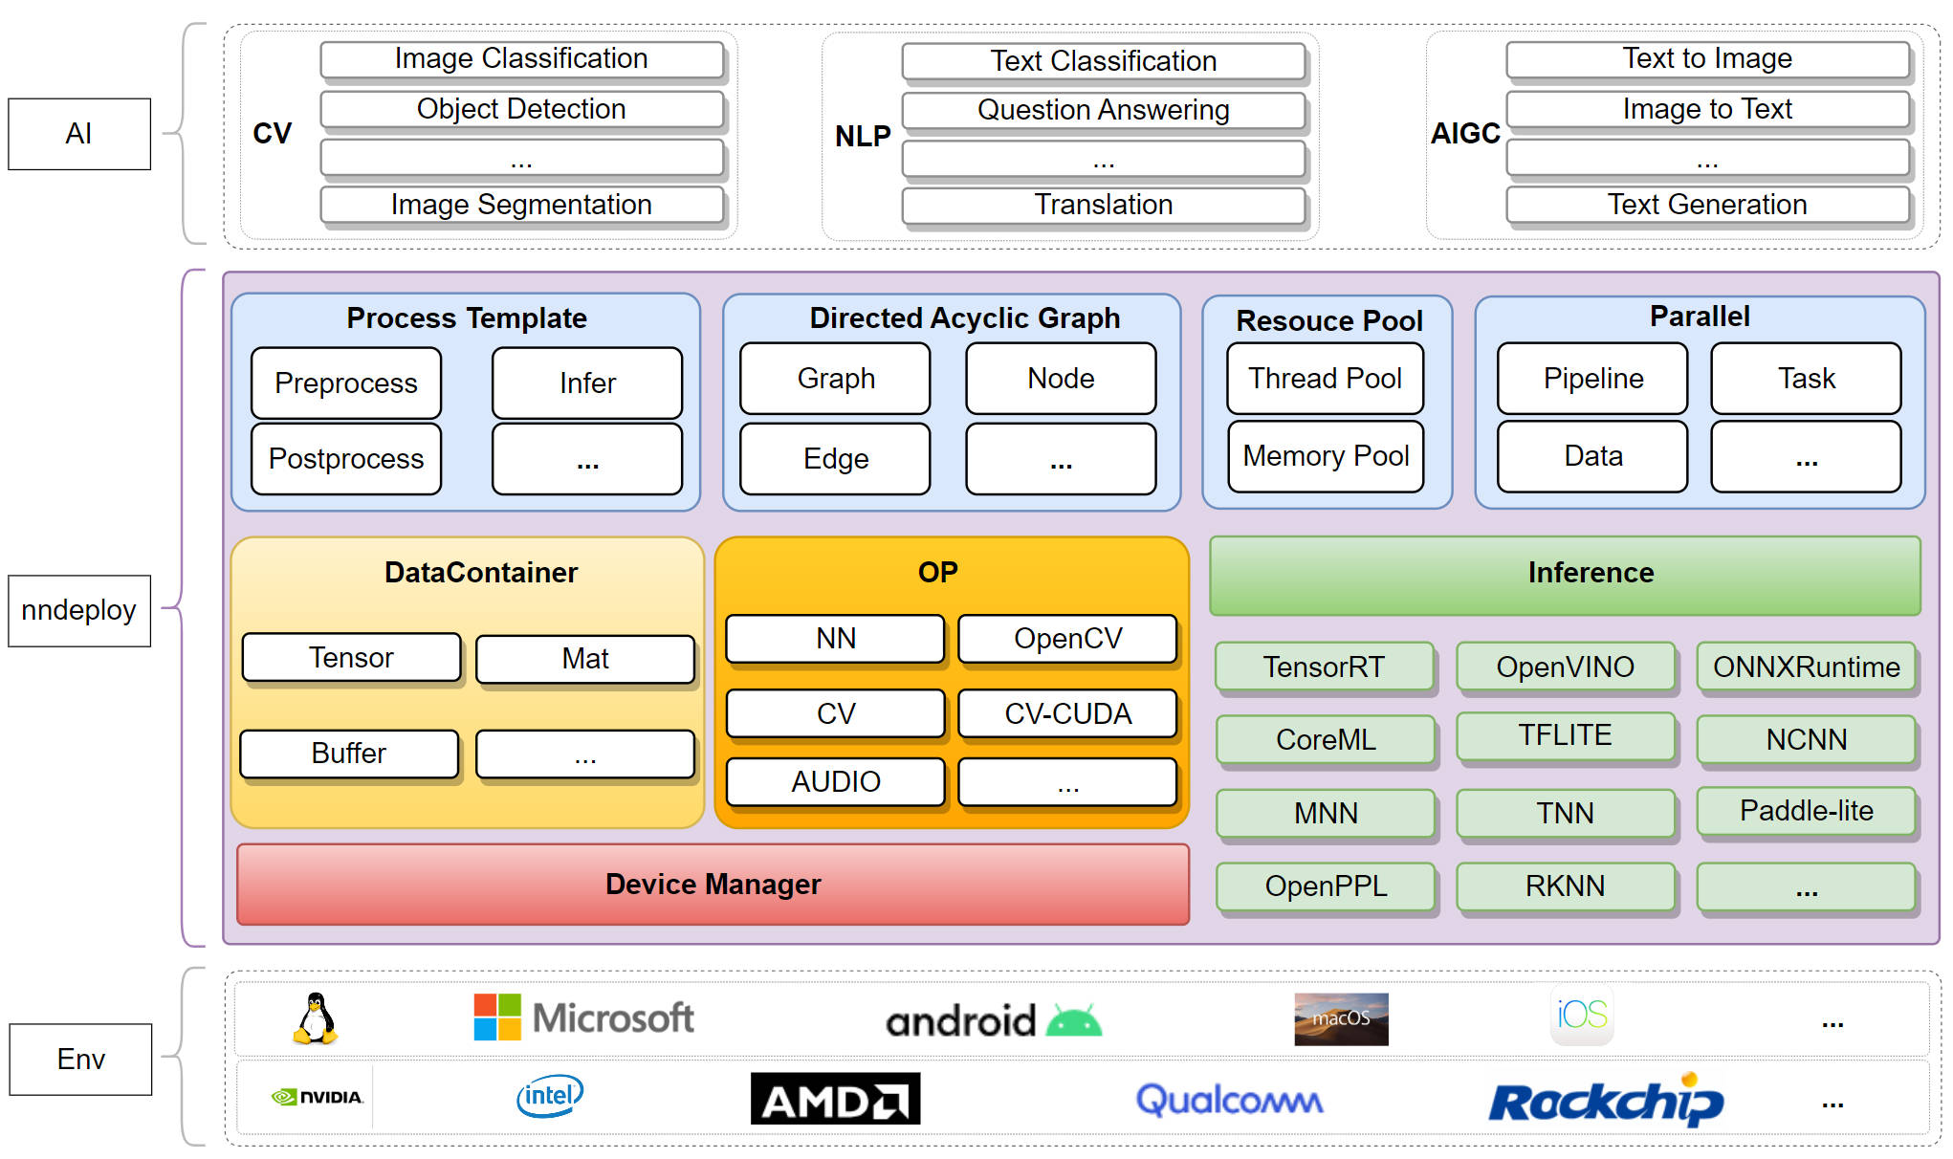
Task: Click the Microsoft logo
Action: 583,1017
